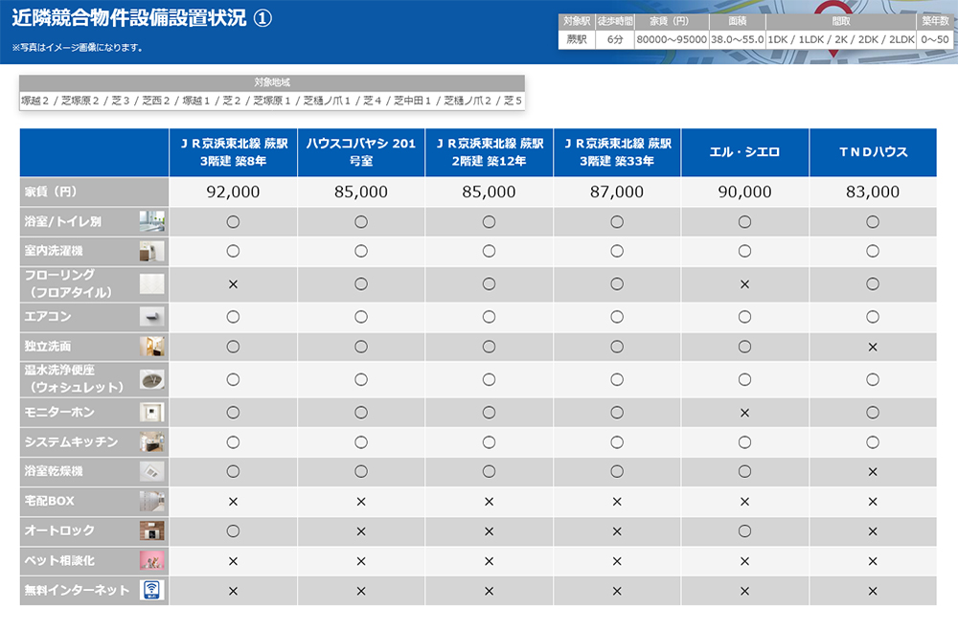Select the エル・シエロ column header

tap(744, 152)
